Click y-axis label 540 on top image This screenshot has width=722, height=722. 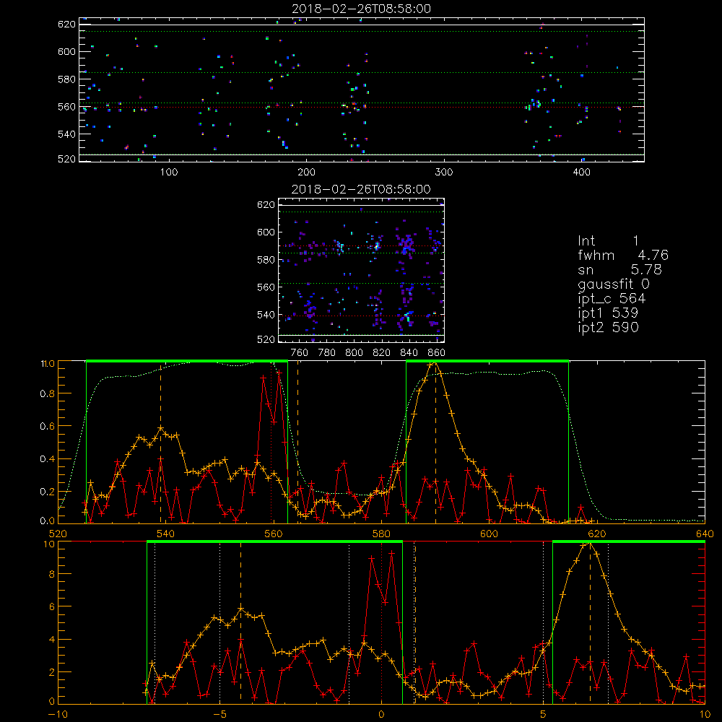click(x=66, y=134)
